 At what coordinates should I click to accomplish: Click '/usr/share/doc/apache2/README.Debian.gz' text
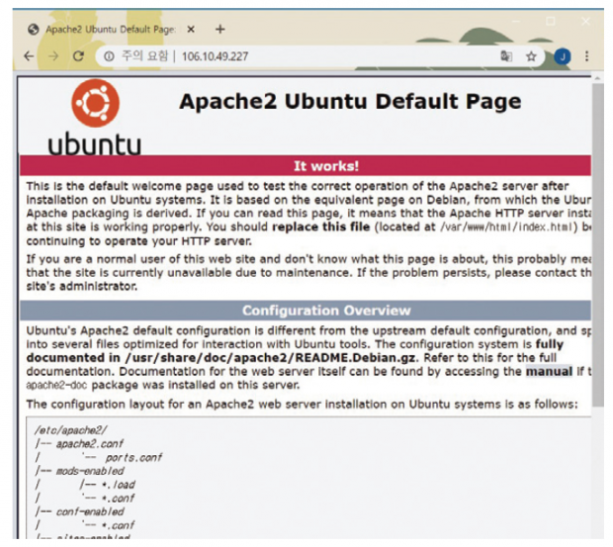tap(271, 358)
